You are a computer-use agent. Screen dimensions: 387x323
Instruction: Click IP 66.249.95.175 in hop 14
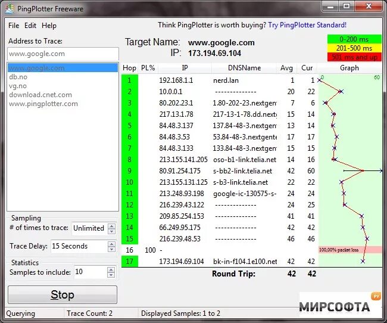click(x=180, y=228)
